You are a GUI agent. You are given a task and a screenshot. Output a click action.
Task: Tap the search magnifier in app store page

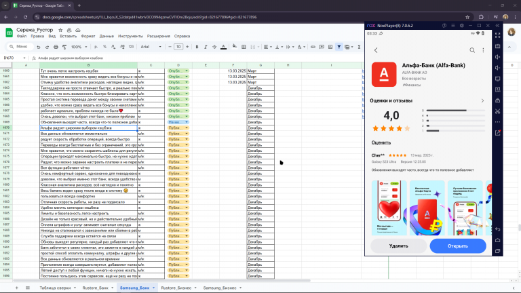point(473,50)
